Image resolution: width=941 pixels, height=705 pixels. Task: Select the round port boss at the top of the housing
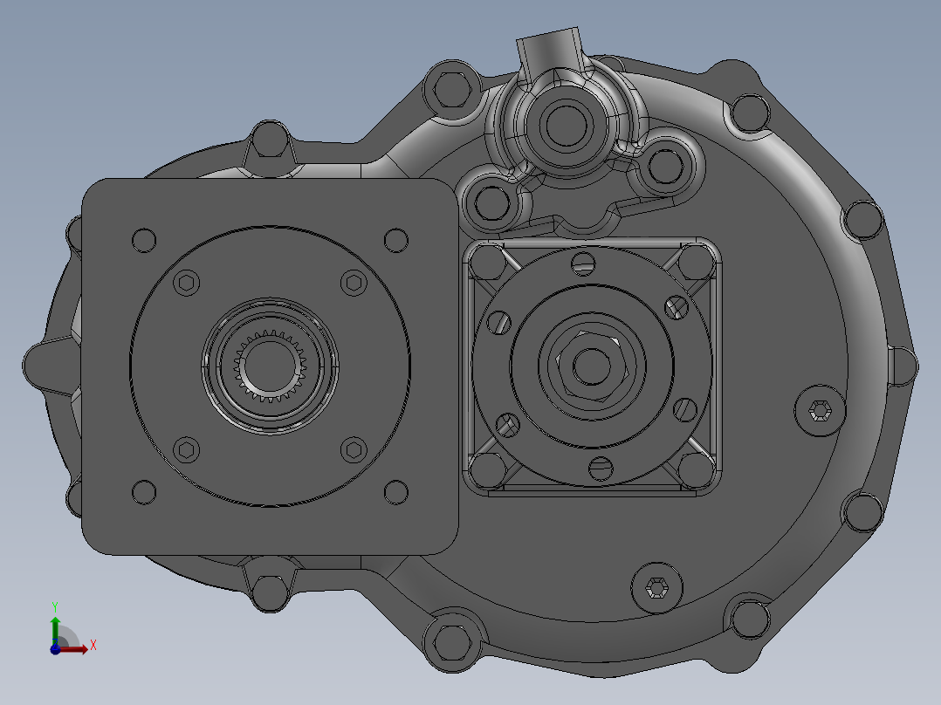pos(567,126)
